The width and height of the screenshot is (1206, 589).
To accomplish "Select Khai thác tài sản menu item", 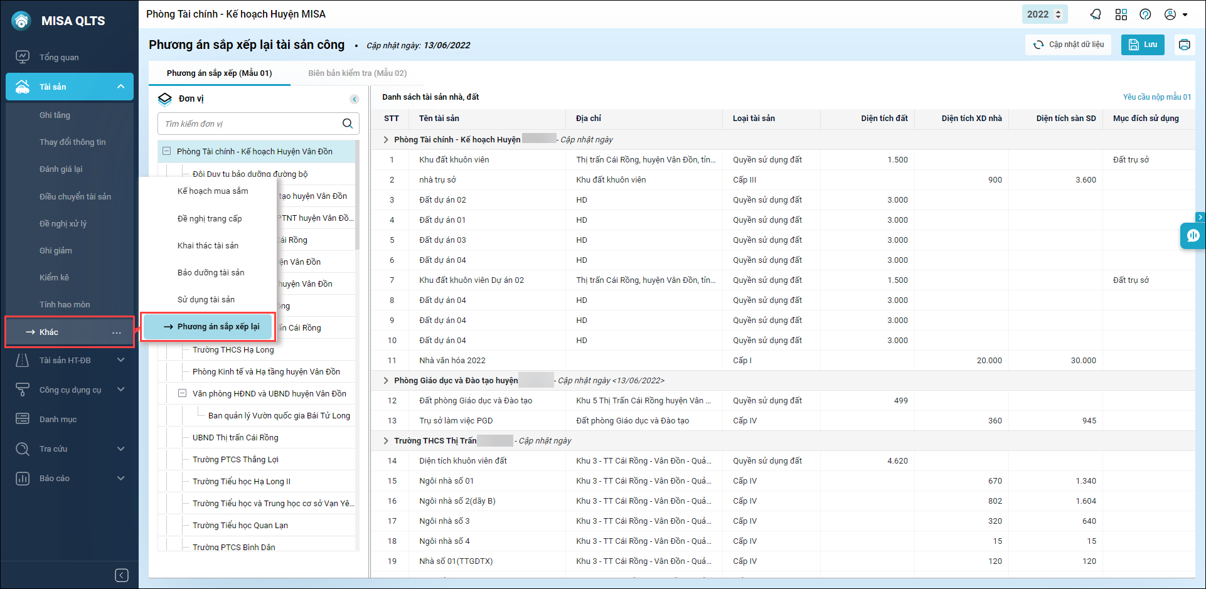I will click(208, 245).
